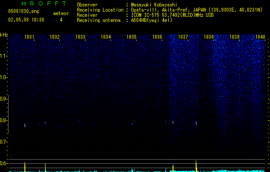Click the Receiving antenna label
The image size is (270, 172).
coord(99,20)
